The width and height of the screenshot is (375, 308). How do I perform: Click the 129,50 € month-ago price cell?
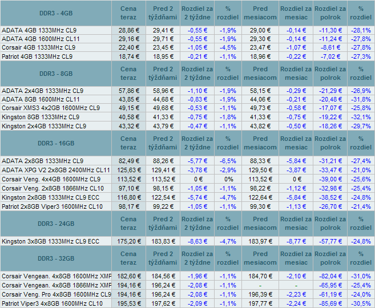260,170
